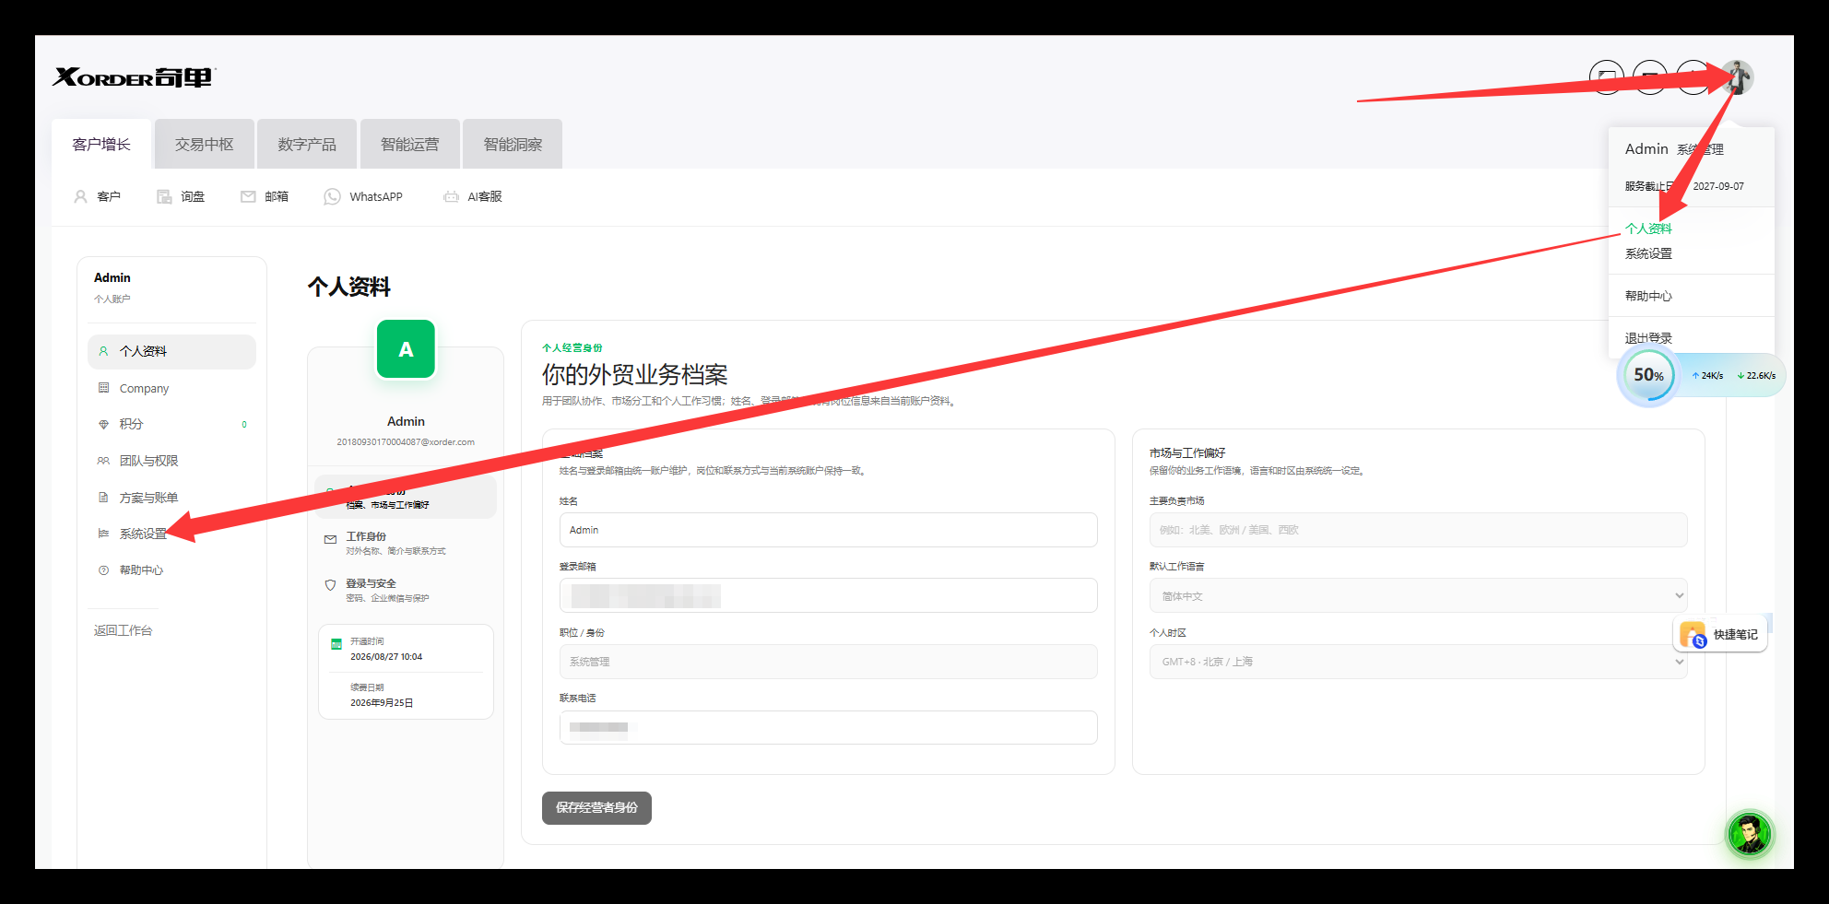Screen dimensions: 1829x904
Task: Switch to 数字产品 tab
Action: tap(307, 144)
